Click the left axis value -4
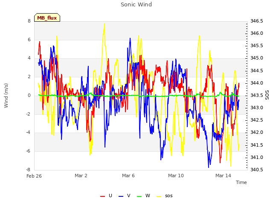 click(29, 133)
